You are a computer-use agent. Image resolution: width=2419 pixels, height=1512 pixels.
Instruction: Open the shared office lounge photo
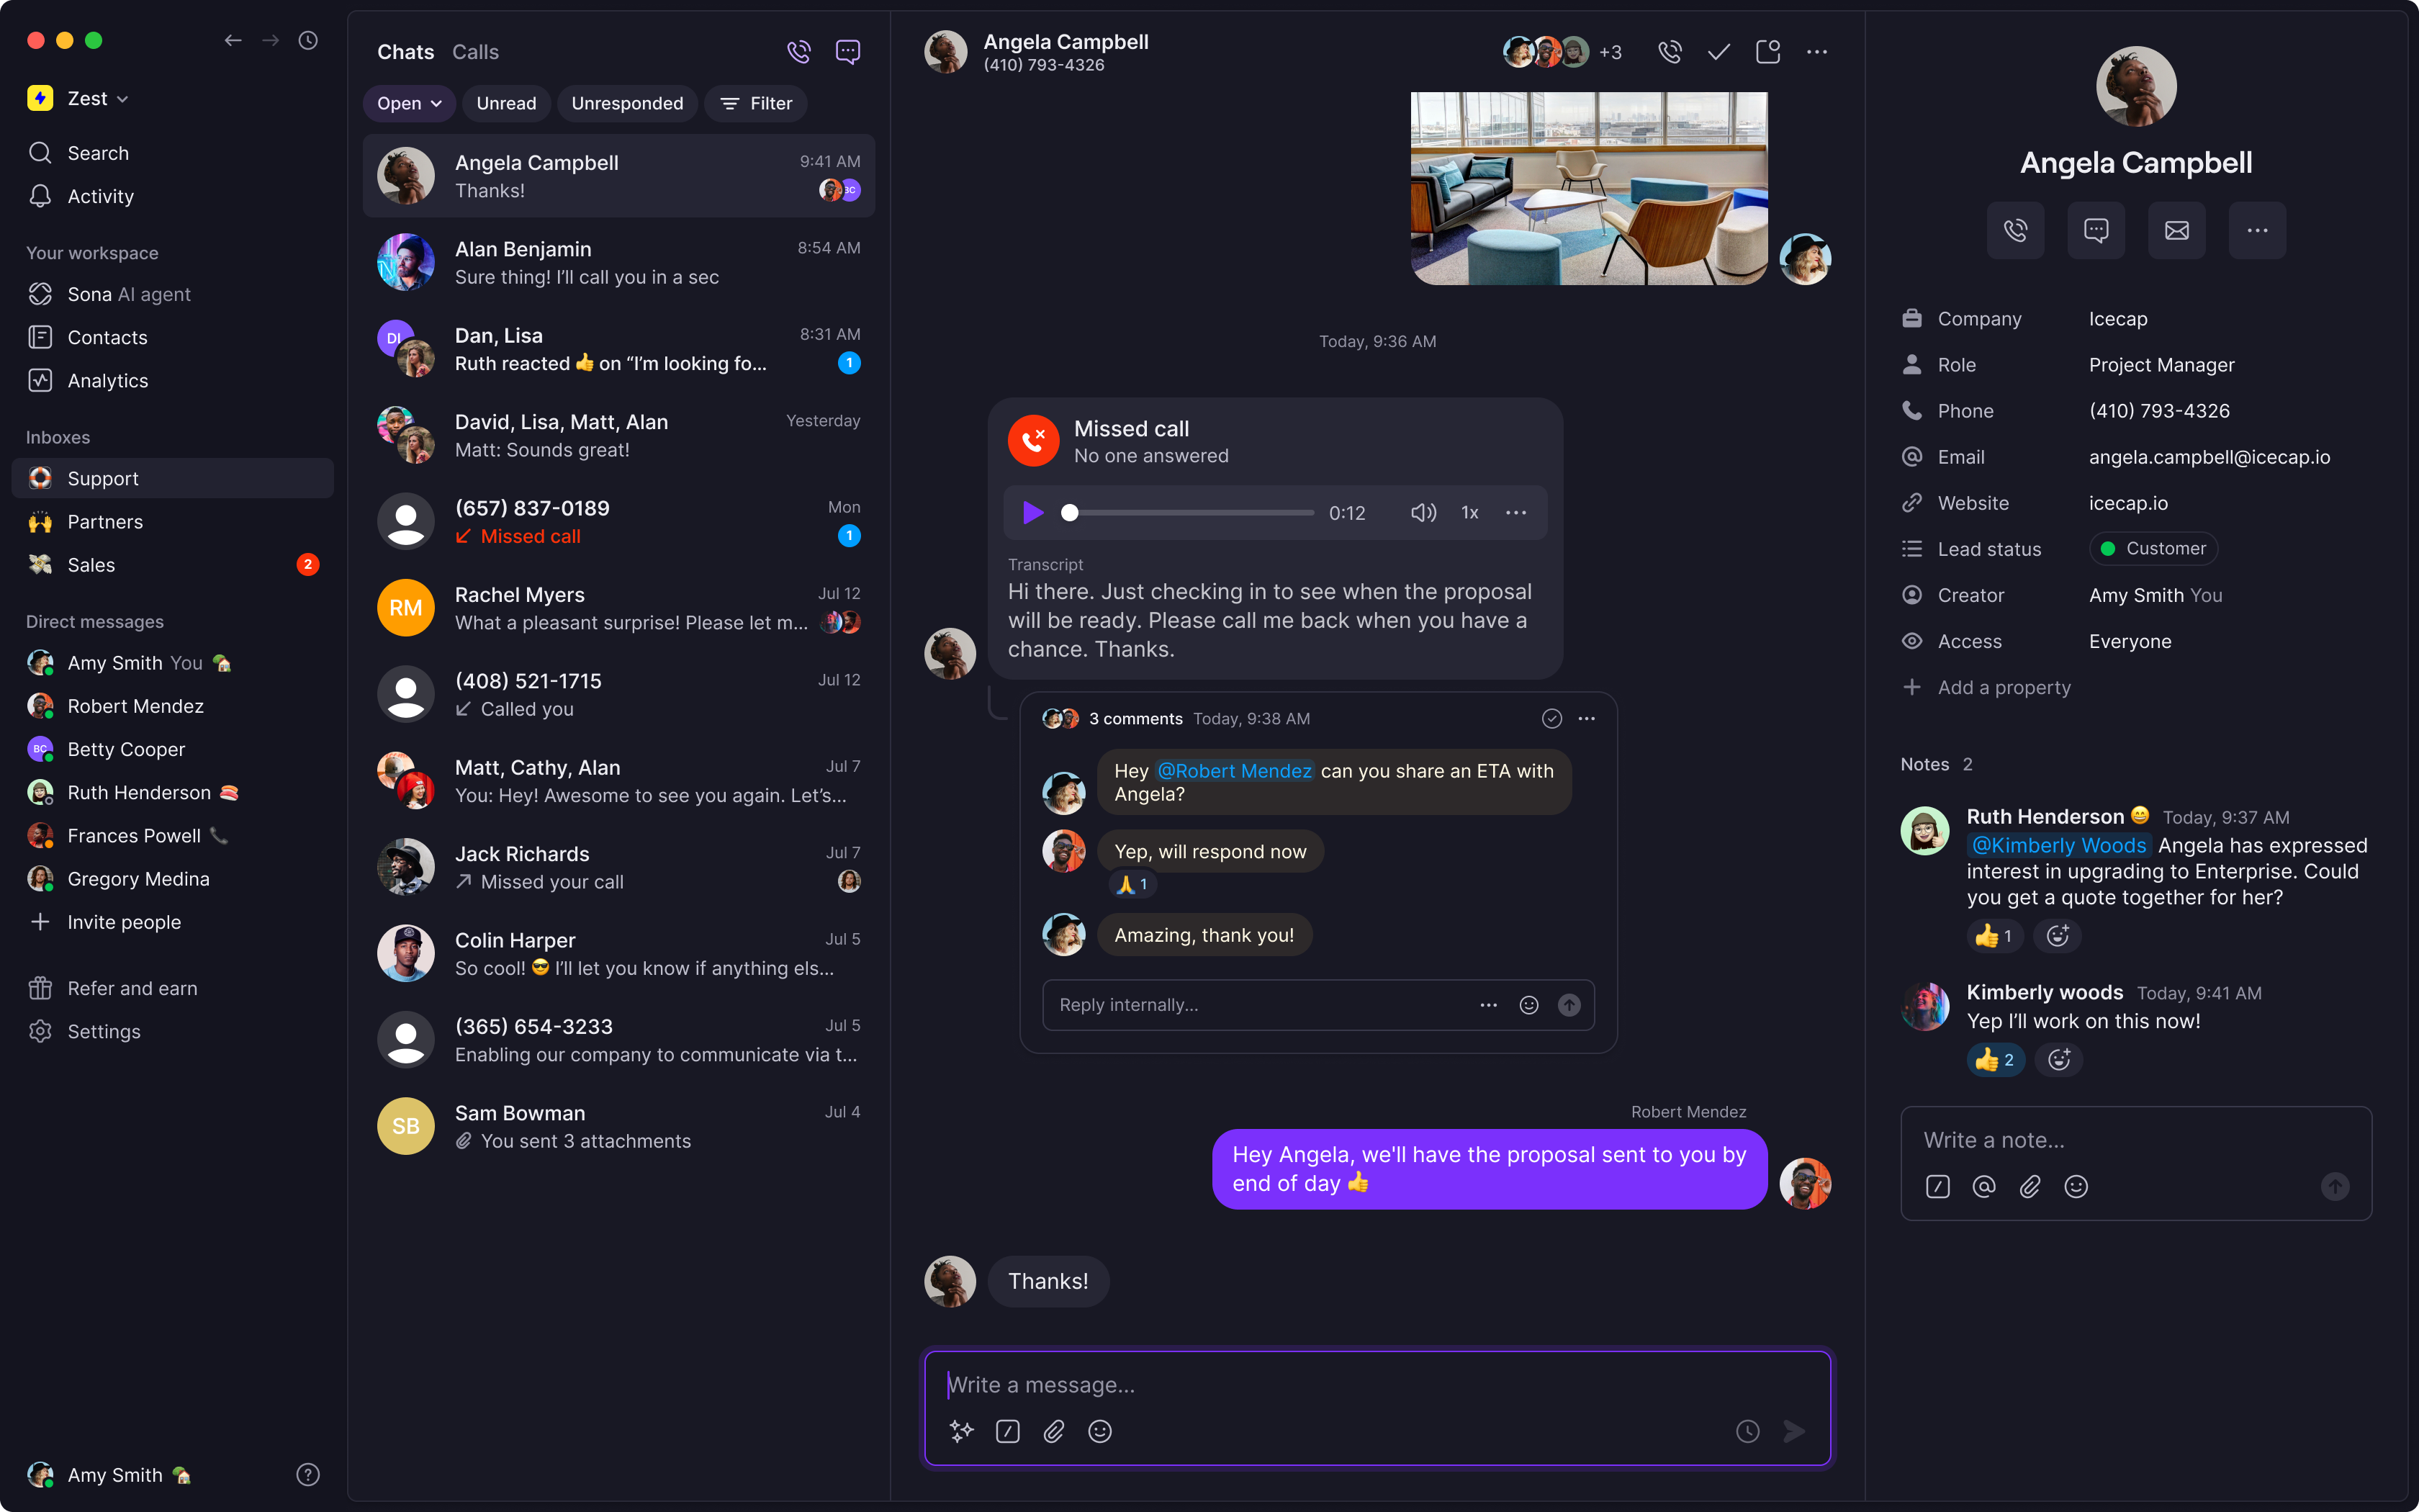coord(1588,189)
